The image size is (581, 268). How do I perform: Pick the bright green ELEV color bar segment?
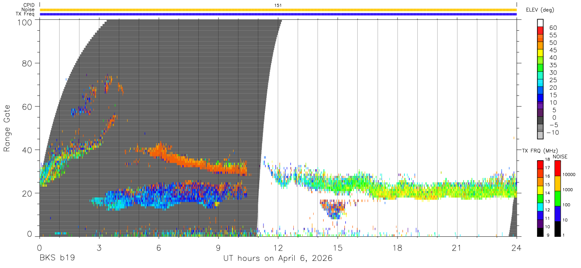(x=540, y=69)
